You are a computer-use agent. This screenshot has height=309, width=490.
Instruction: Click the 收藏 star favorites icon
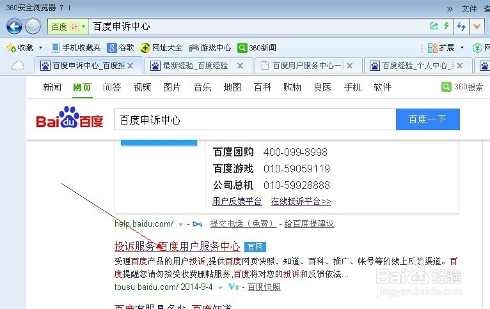tap(11, 48)
